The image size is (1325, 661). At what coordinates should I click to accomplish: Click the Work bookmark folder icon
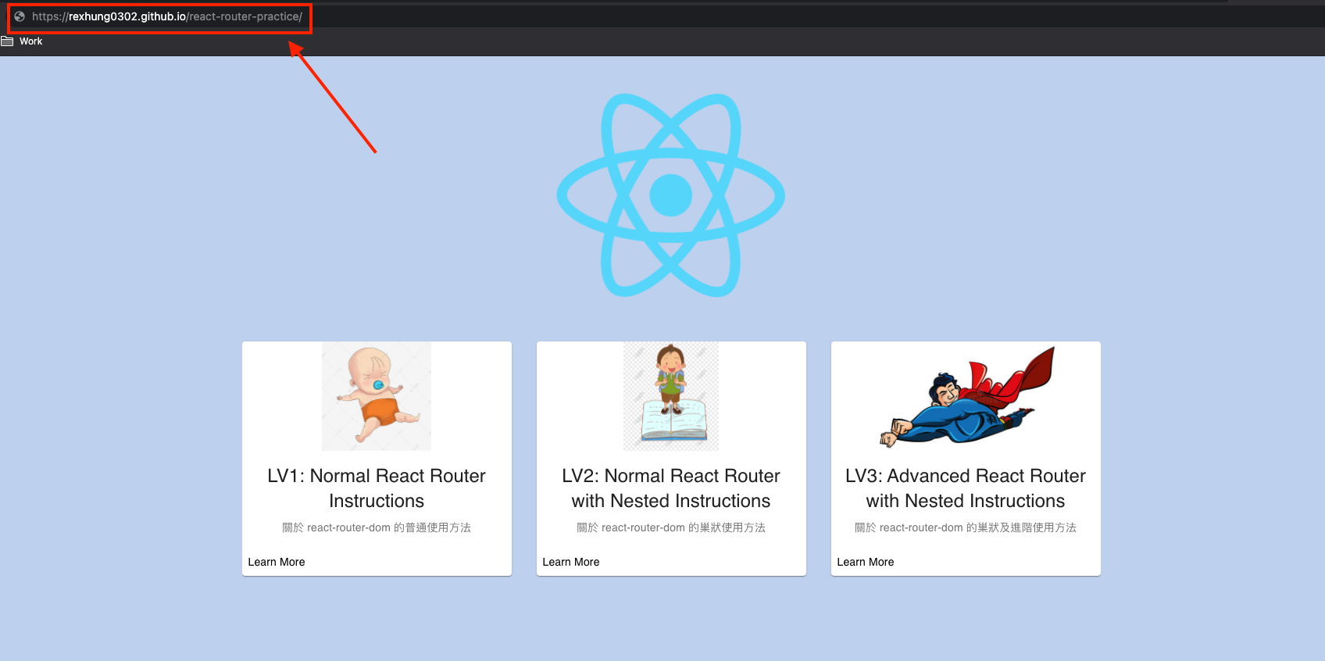[x=7, y=41]
